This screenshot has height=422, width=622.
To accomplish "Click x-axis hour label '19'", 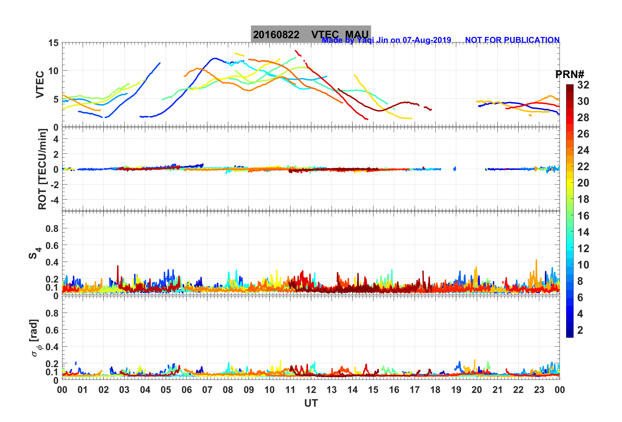I will pos(456,390).
